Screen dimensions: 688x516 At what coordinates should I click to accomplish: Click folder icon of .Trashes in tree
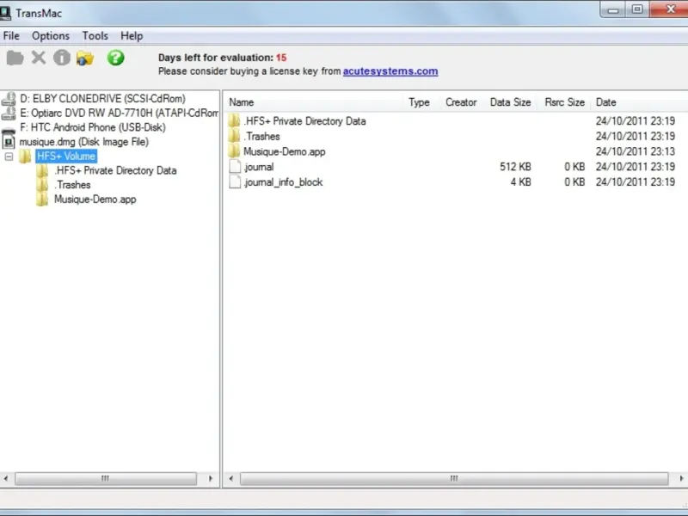pos(42,185)
